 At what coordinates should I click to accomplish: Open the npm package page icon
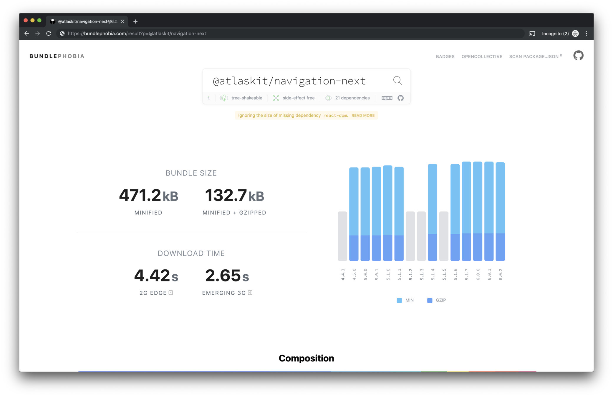387,98
